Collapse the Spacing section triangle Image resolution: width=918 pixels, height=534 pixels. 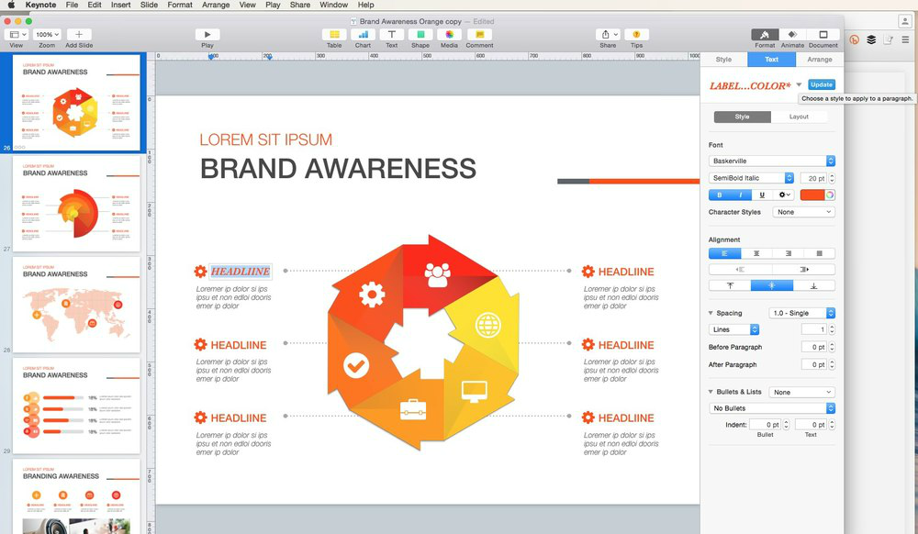(711, 314)
